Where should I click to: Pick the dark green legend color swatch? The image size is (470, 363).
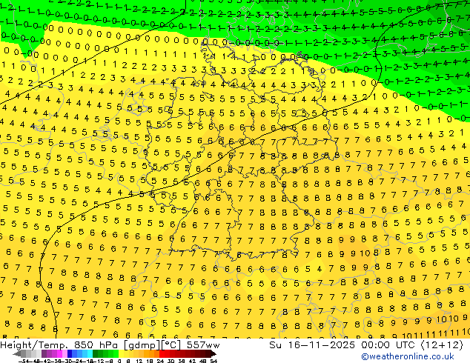[95, 353]
